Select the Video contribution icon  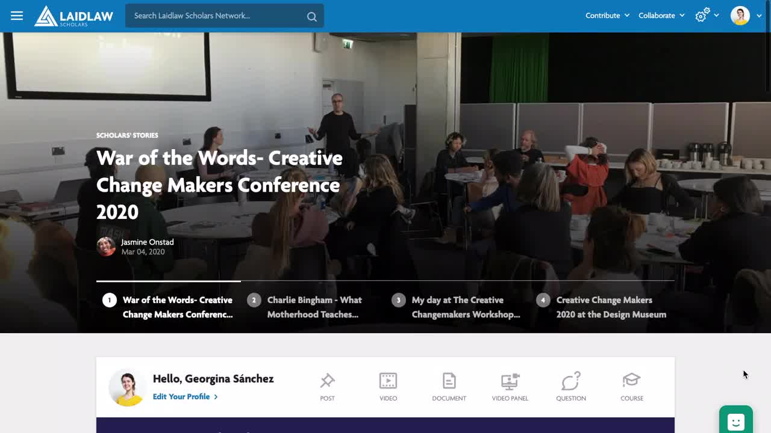[x=388, y=387]
